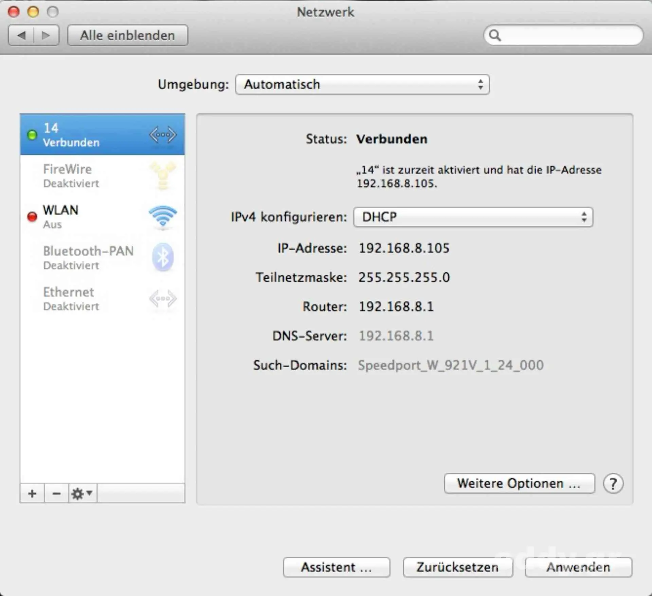The width and height of the screenshot is (652, 596).
Task: Open the Umgebung Automatisch dropdown
Action: tap(362, 84)
